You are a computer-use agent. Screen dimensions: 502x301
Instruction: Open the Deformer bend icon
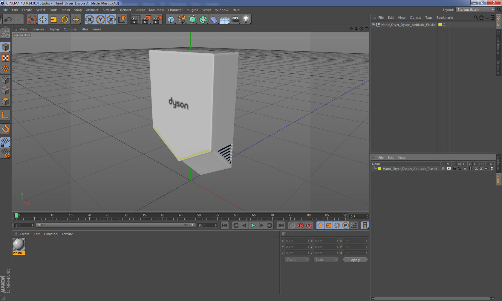[214, 20]
